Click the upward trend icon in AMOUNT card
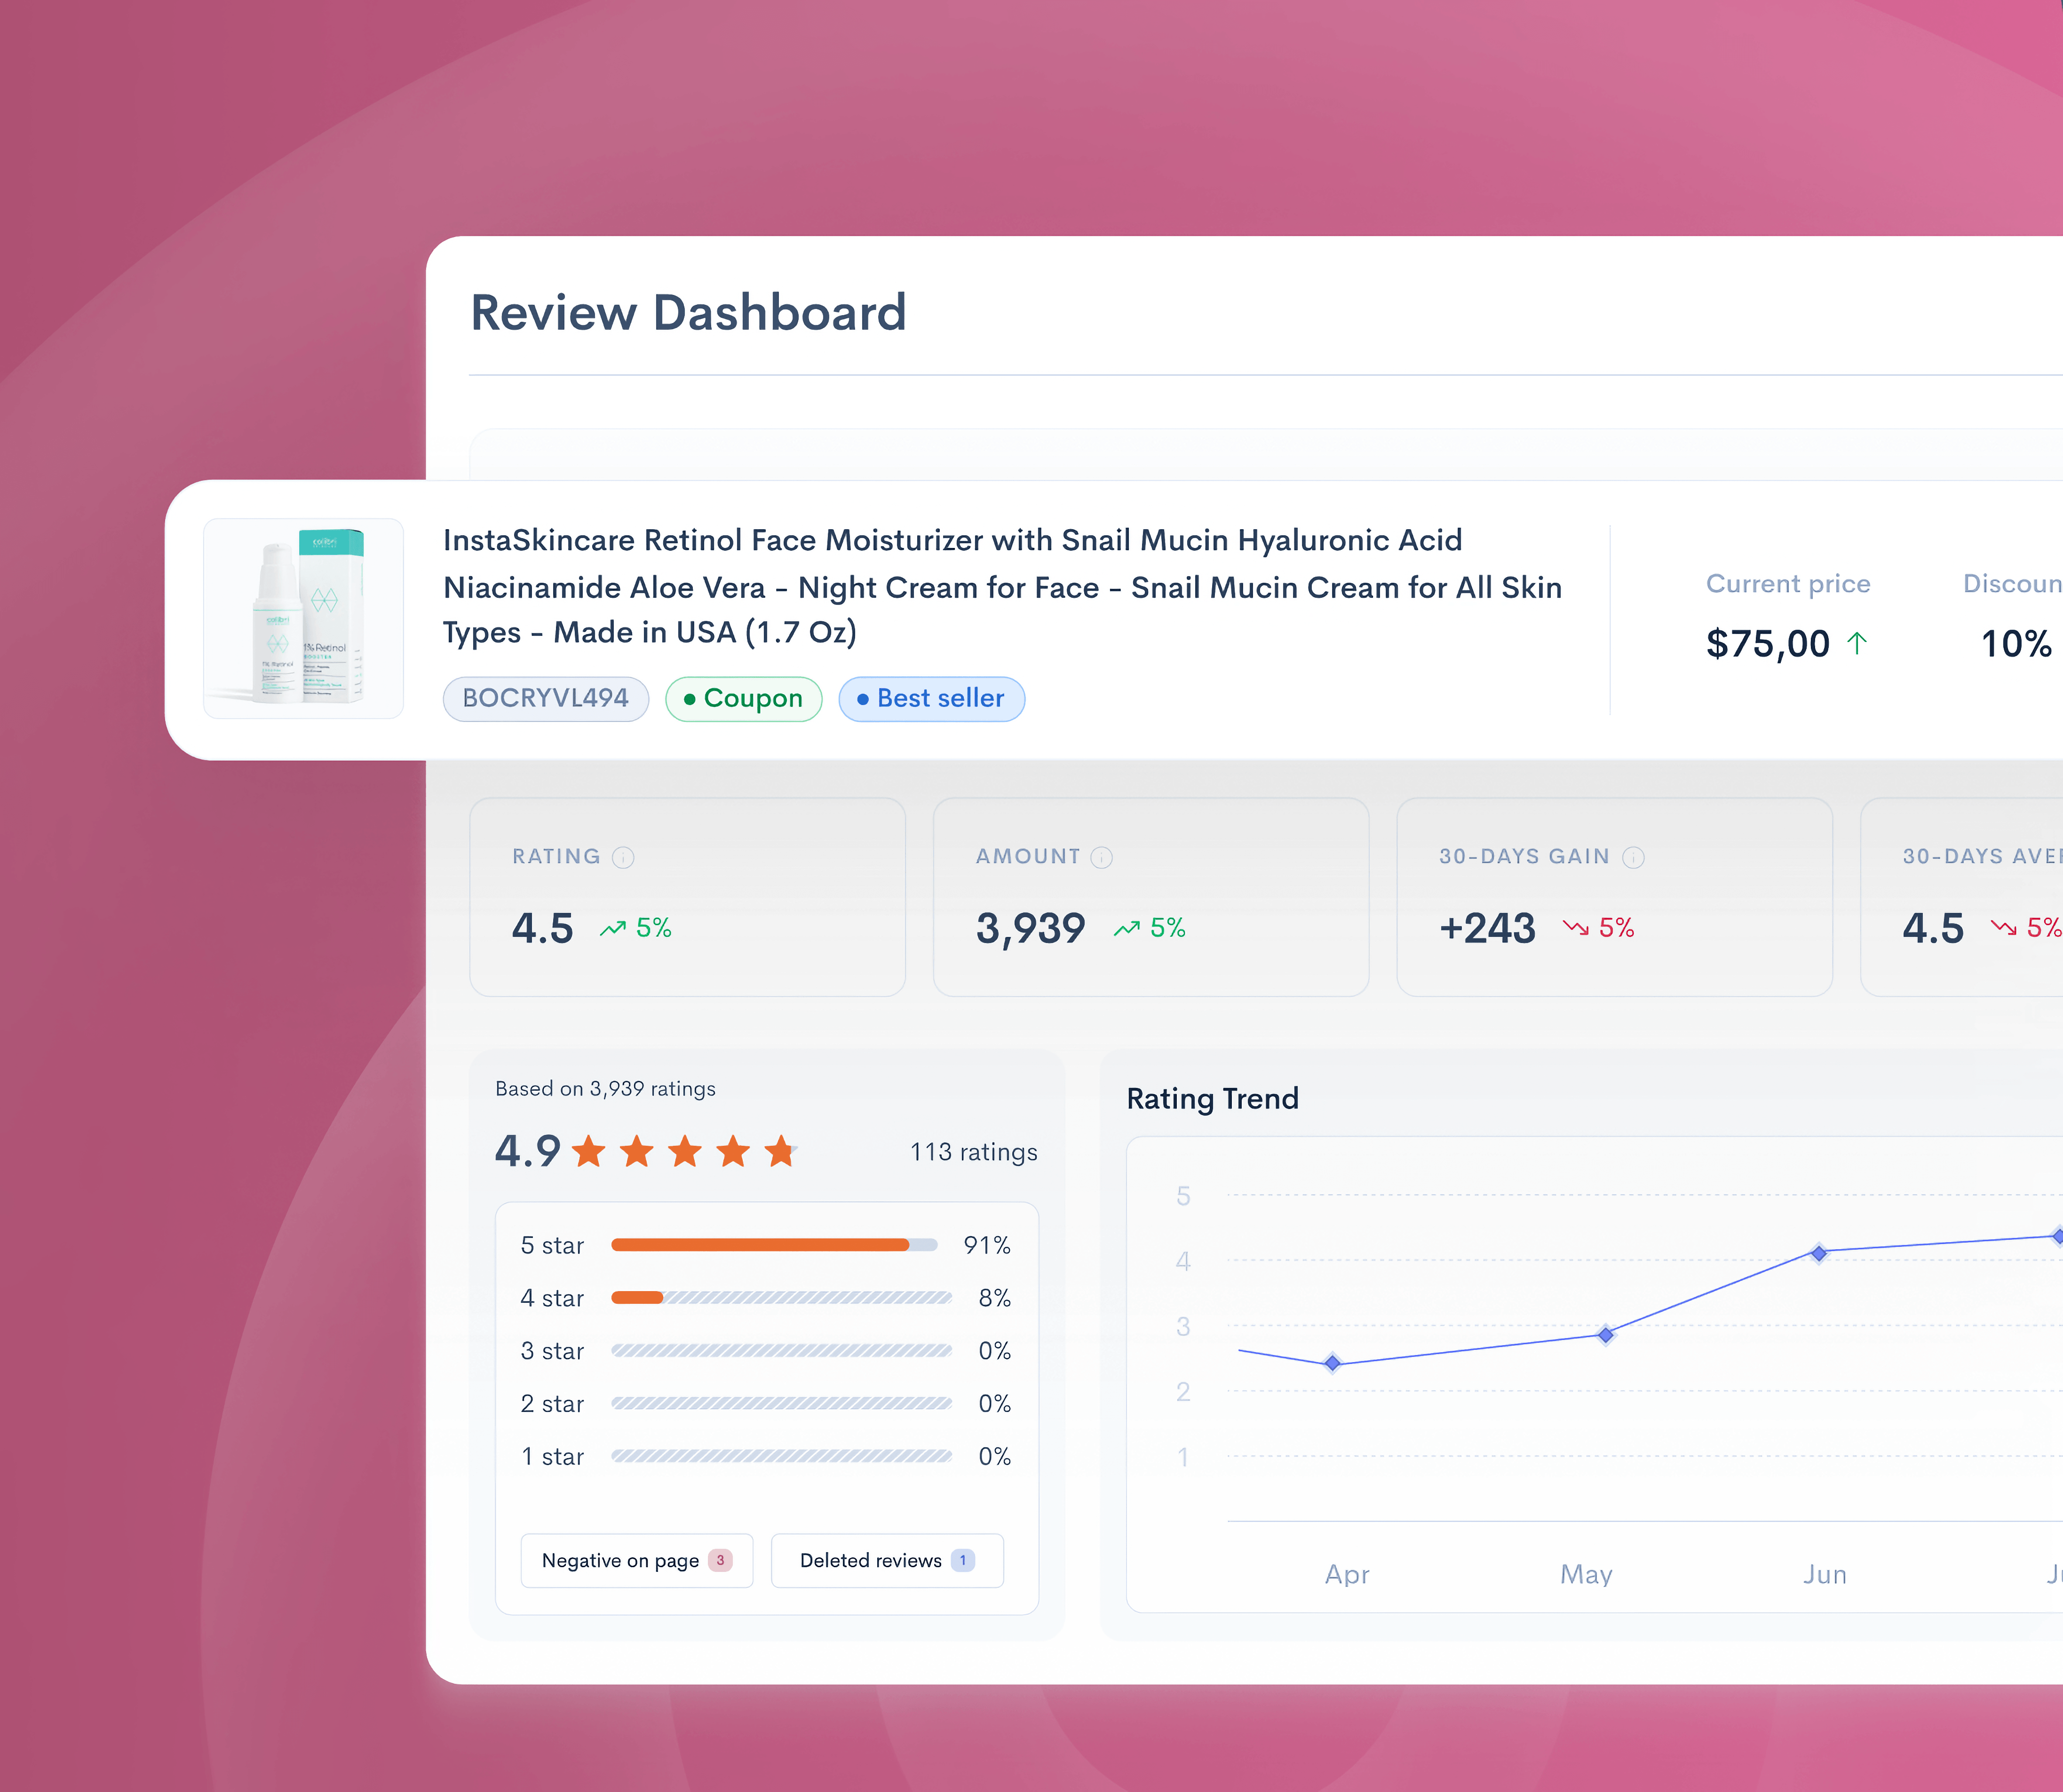The height and width of the screenshot is (1792, 2063). click(x=1127, y=929)
